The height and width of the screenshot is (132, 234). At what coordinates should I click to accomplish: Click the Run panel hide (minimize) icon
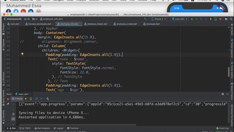pos(227,94)
